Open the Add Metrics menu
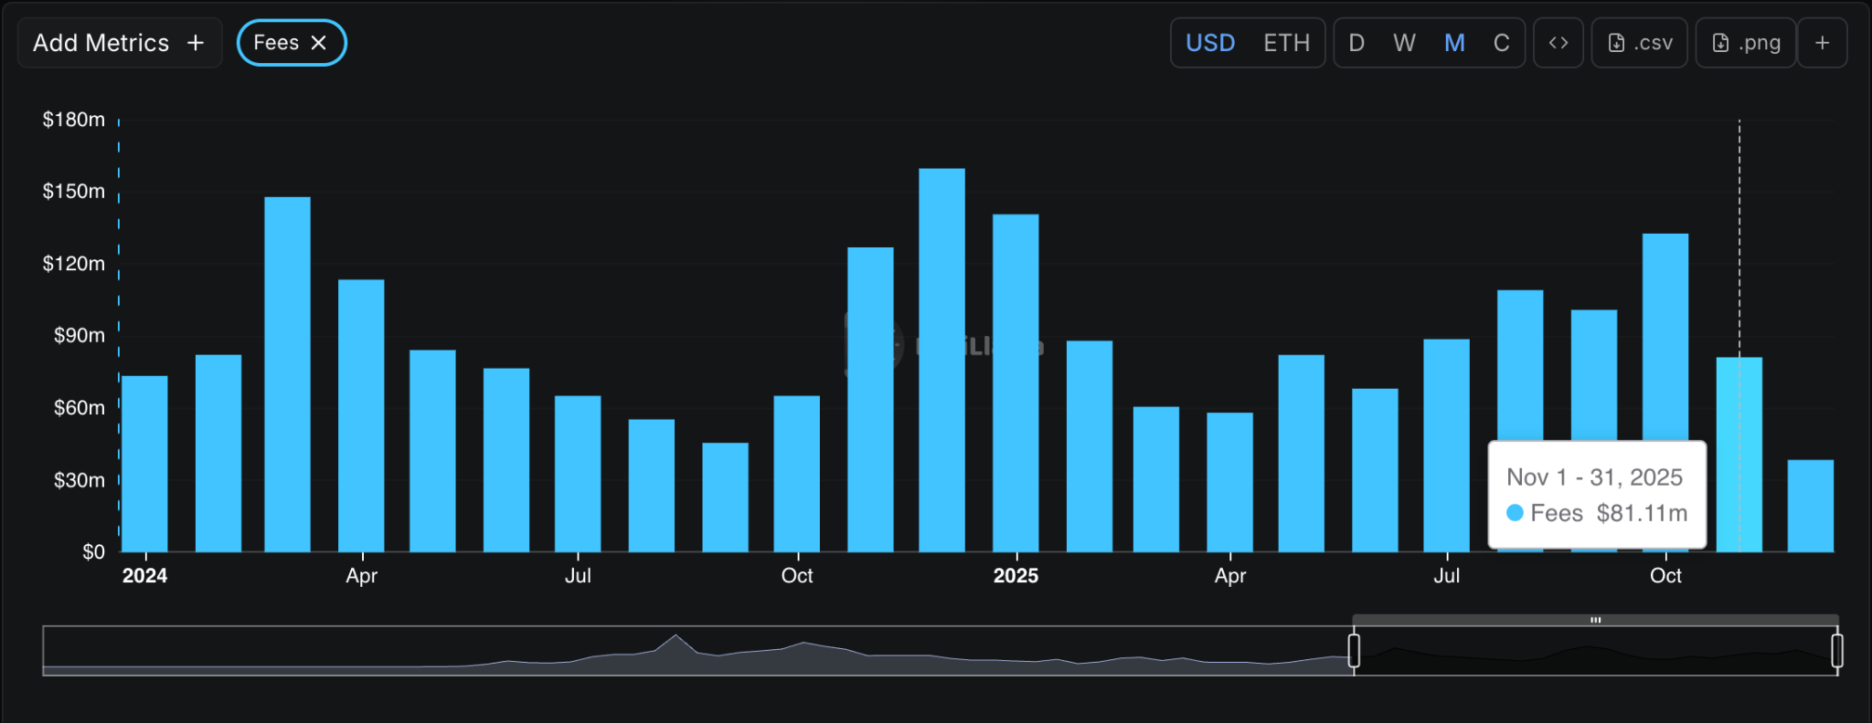 point(120,43)
